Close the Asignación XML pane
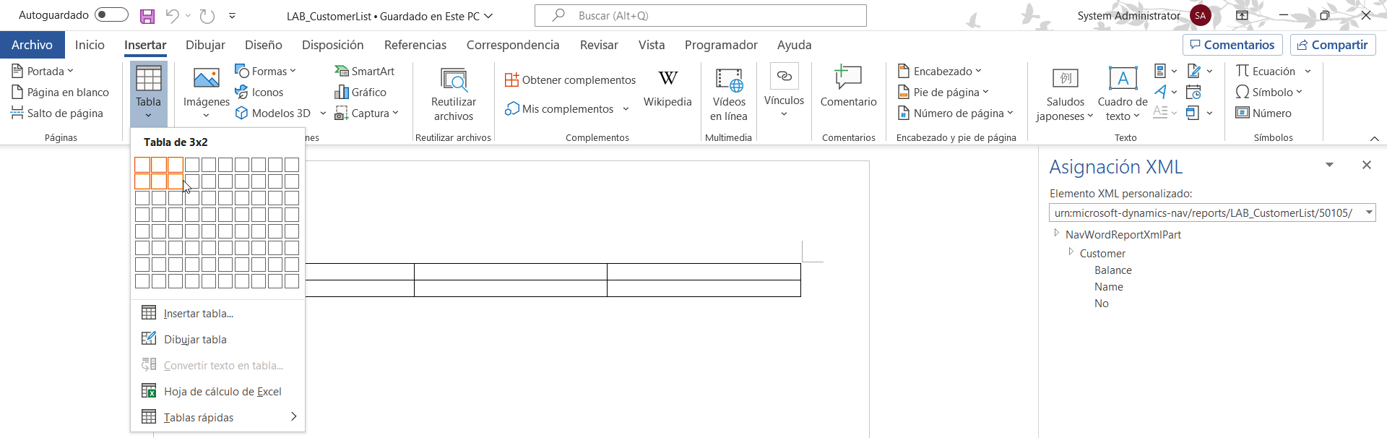The height and width of the screenshot is (438, 1387). point(1367,165)
